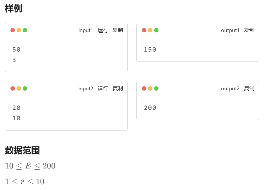Copy input2 sample using 复制
268x190 pixels.
pos(118,89)
